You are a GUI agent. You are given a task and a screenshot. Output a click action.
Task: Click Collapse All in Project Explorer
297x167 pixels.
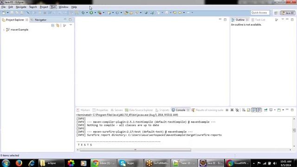coord(52,26)
